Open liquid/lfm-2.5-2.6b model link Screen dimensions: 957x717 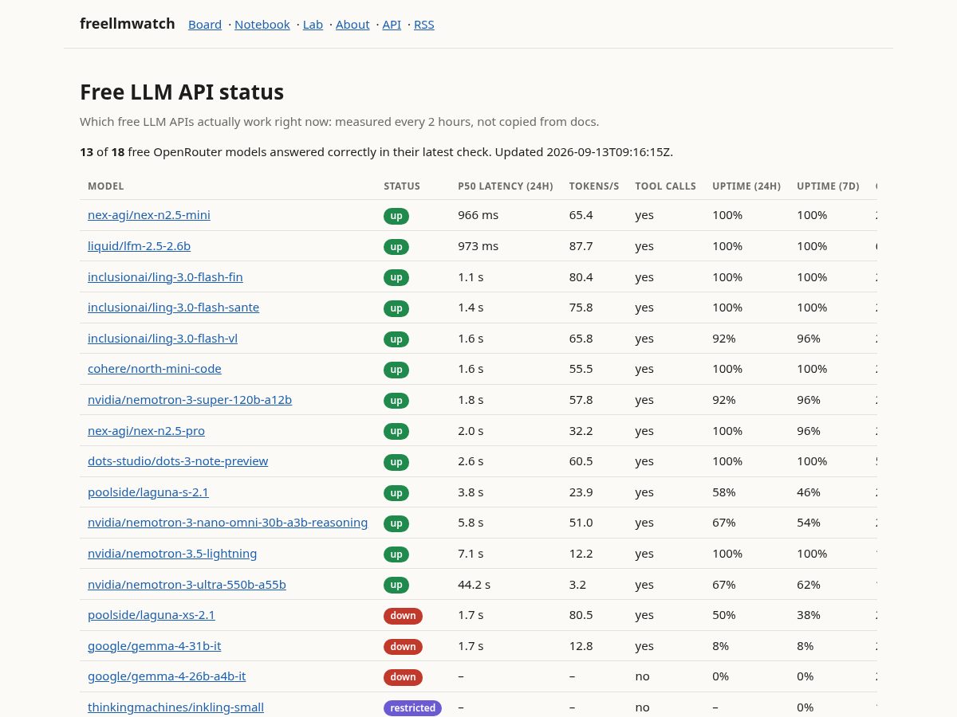point(139,246)
